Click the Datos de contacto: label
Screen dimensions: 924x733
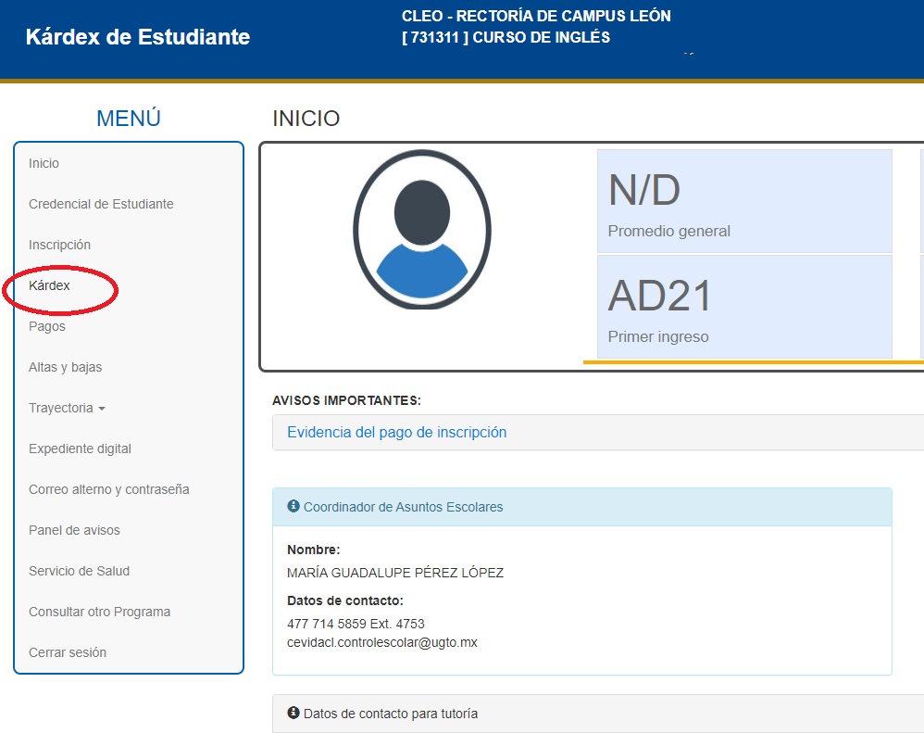[x=344, y=600]
